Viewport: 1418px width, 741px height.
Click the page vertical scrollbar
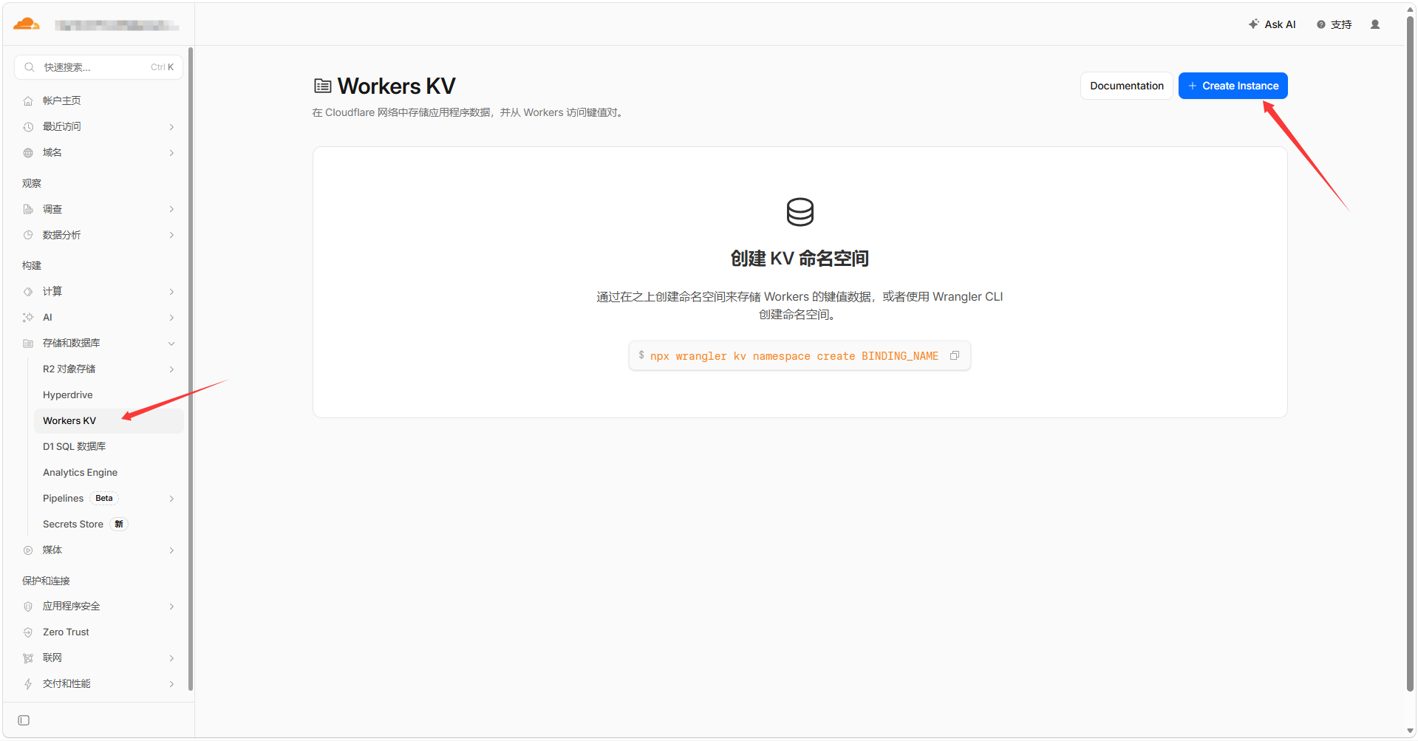pyautogui.click(x=1411, y=355)
